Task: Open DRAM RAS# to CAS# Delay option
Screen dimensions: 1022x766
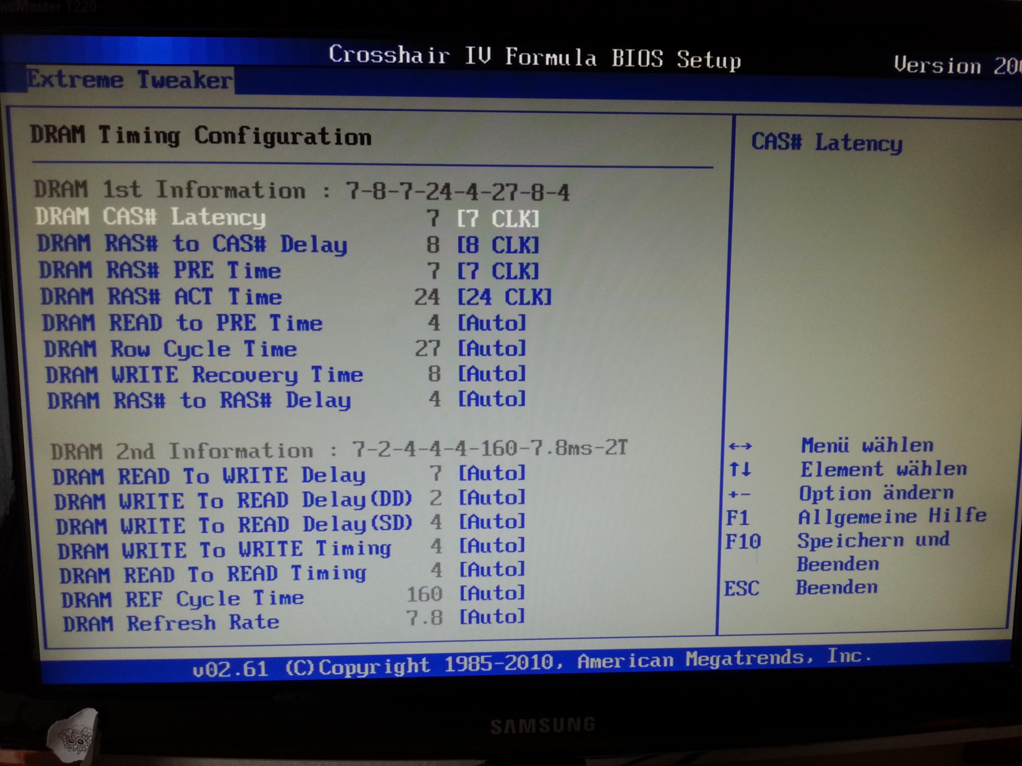Action: tap(192, 244)
